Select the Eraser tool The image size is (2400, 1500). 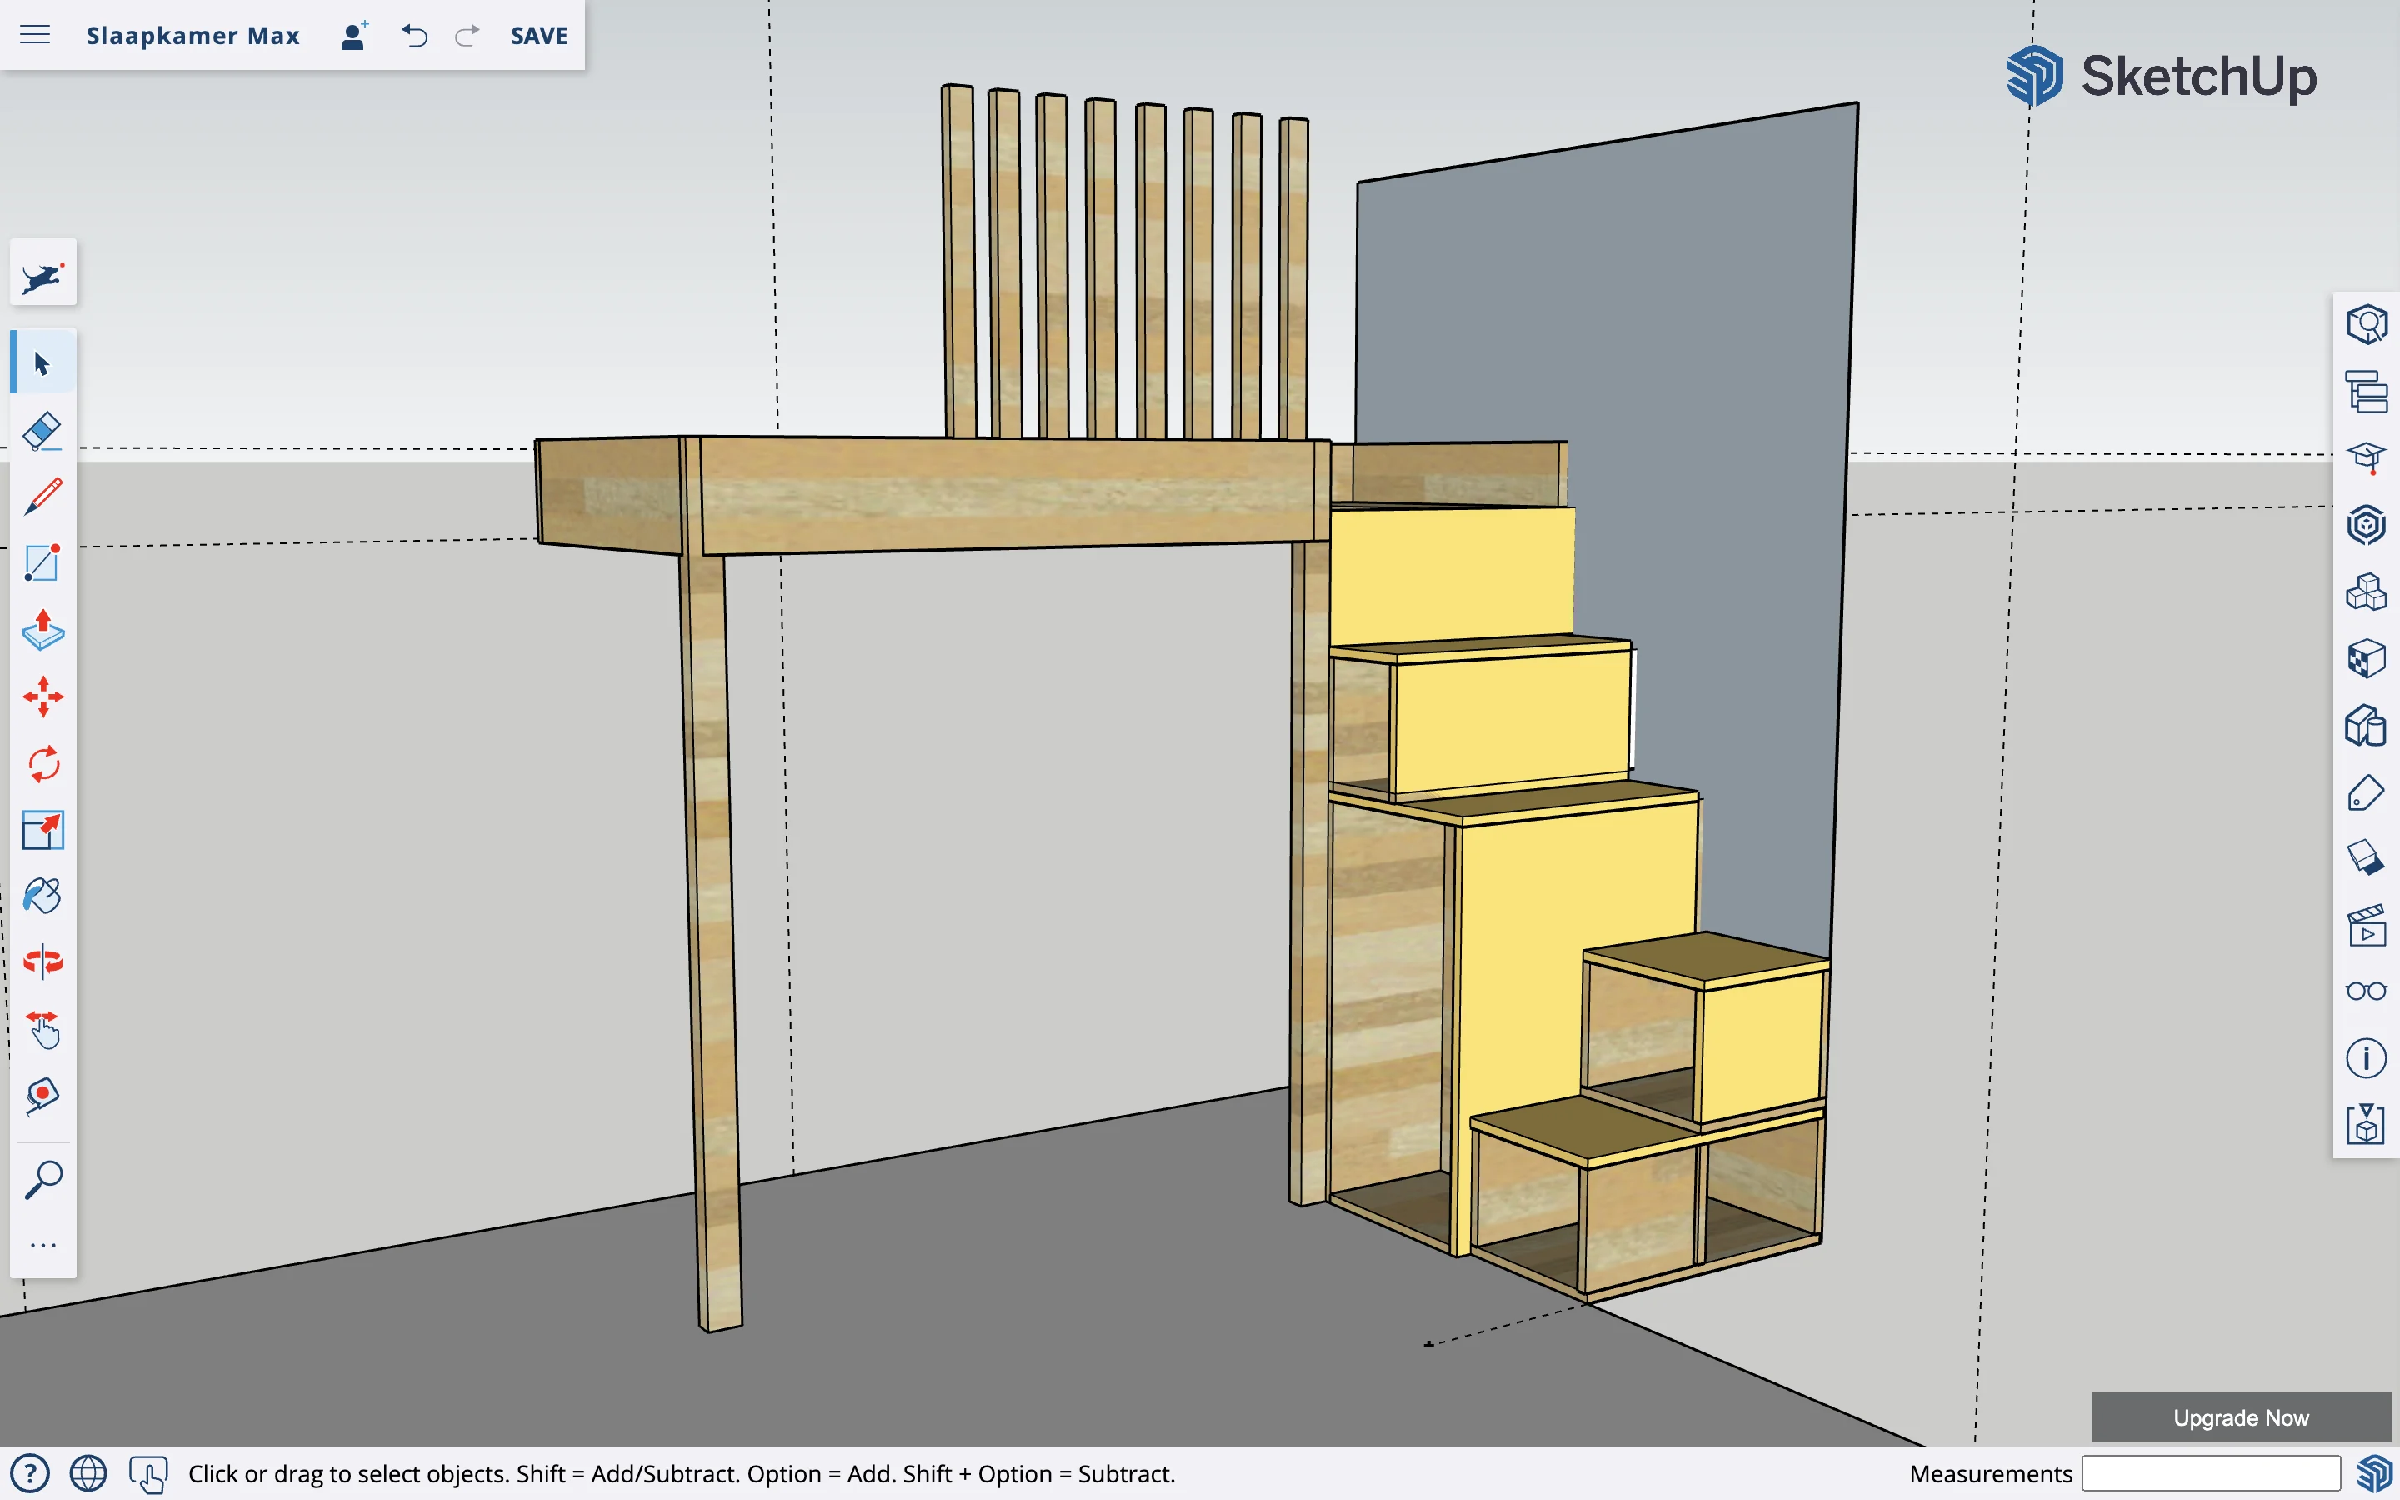pos(42,431)
